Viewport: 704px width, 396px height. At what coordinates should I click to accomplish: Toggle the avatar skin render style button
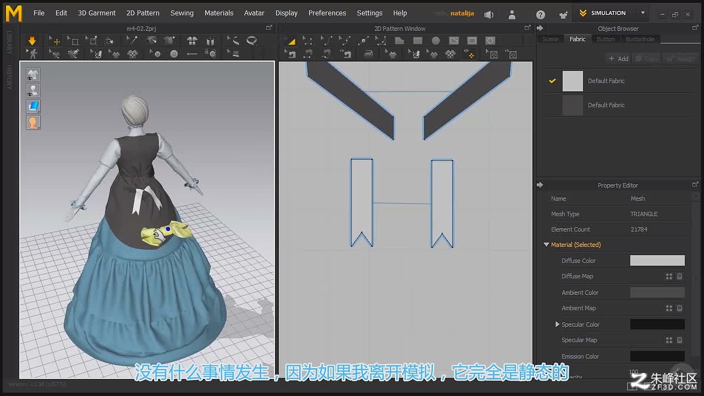click(33, 122)
